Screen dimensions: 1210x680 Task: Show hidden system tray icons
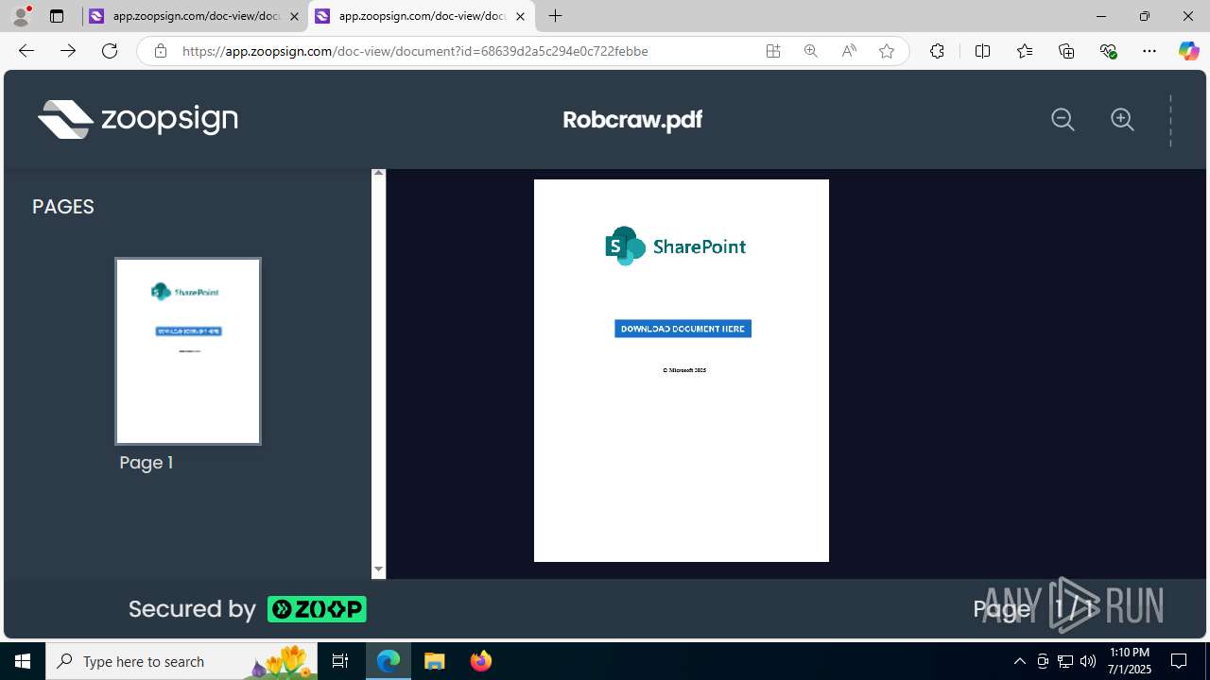tap(1019, 661)
